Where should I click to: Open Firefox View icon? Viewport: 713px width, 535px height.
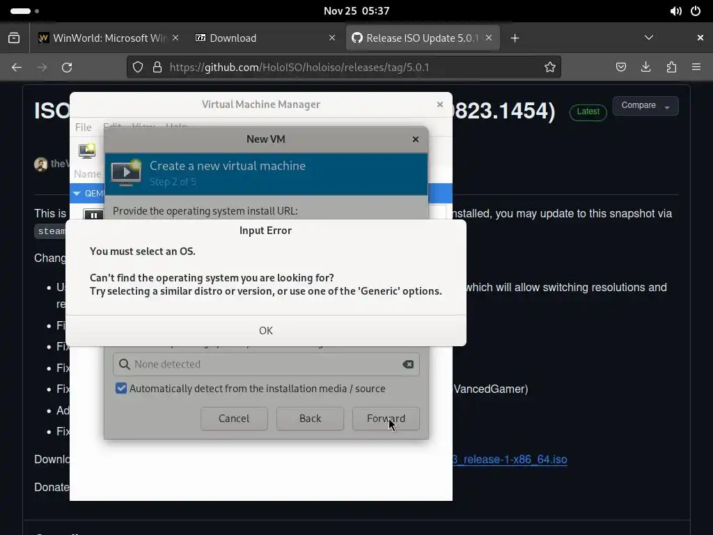[14, 38]
